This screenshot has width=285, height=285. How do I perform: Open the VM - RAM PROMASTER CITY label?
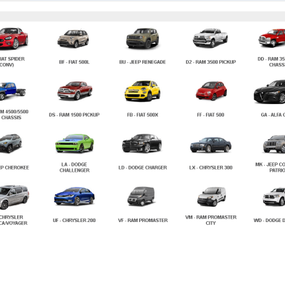(211, 220)
